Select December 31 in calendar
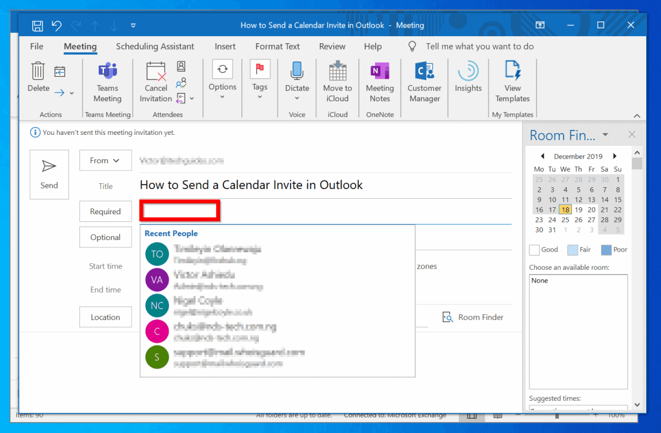 pos(553,230)
